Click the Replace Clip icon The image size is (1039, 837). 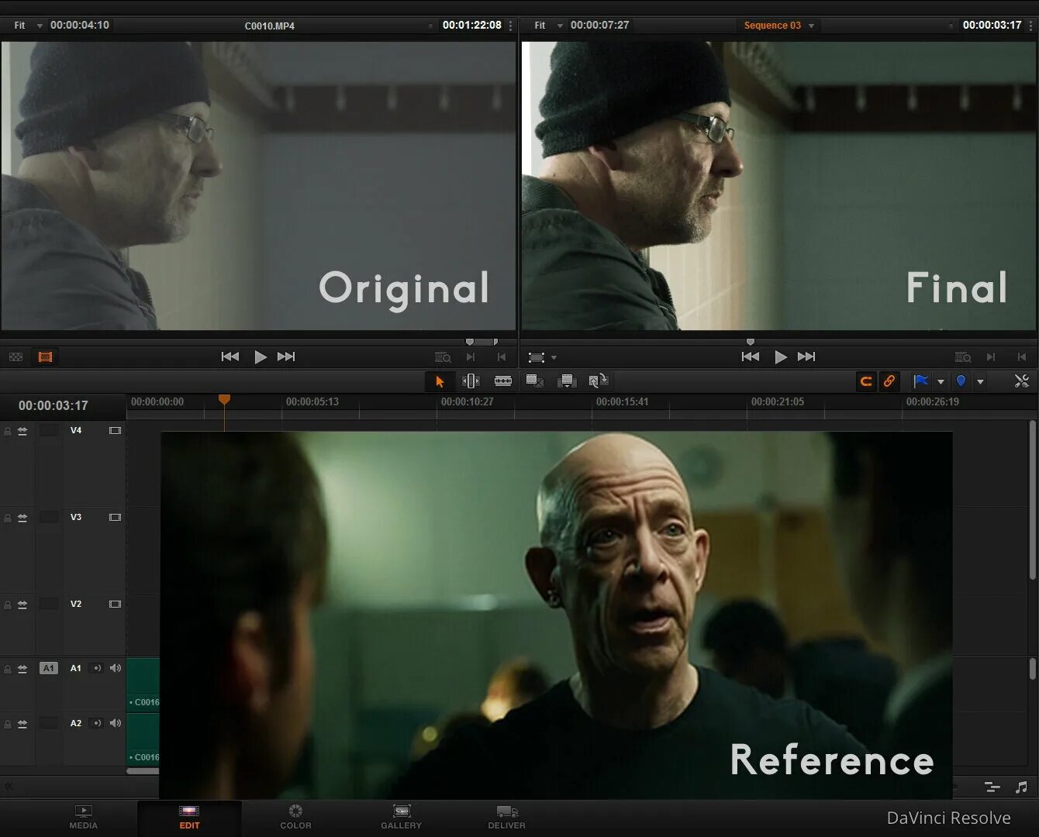coord(598,381)
